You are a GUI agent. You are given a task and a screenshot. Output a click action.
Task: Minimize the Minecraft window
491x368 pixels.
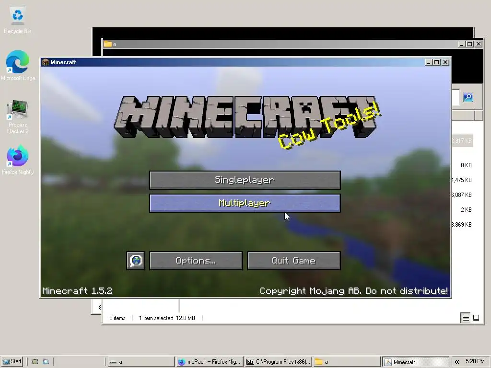[x=429, y=62]
